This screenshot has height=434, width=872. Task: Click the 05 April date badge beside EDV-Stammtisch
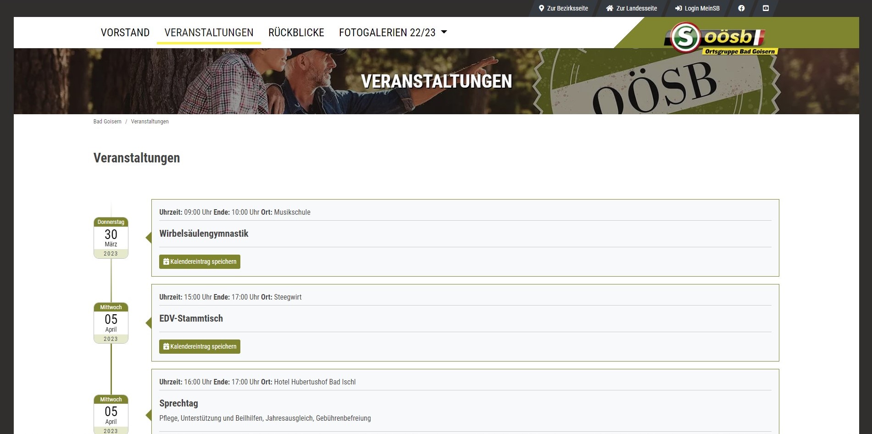pos(111,323)
